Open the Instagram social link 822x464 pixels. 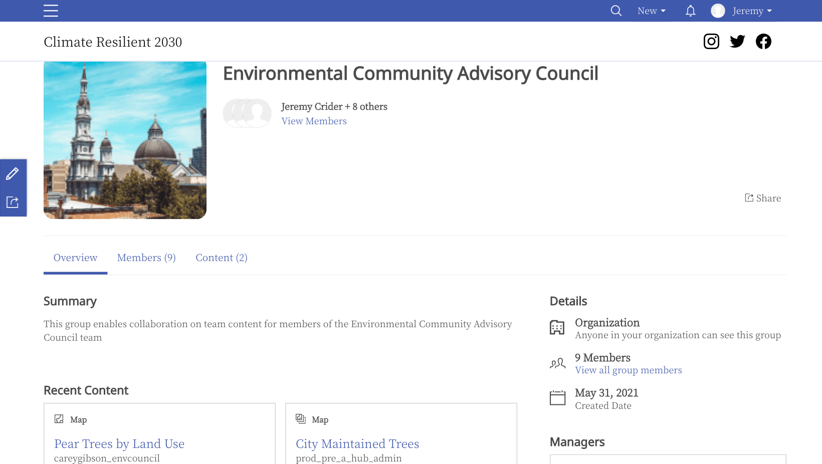click(711, 41)
